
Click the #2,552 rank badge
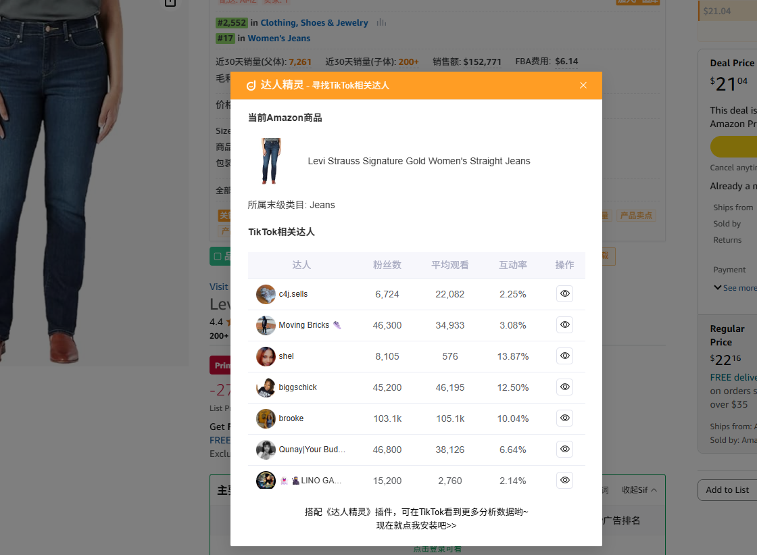click(232, 23)
